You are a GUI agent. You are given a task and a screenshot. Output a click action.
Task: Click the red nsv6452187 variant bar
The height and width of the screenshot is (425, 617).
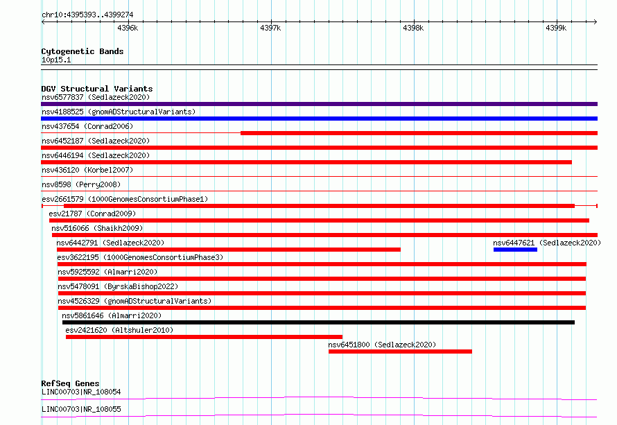click(319, 148)
